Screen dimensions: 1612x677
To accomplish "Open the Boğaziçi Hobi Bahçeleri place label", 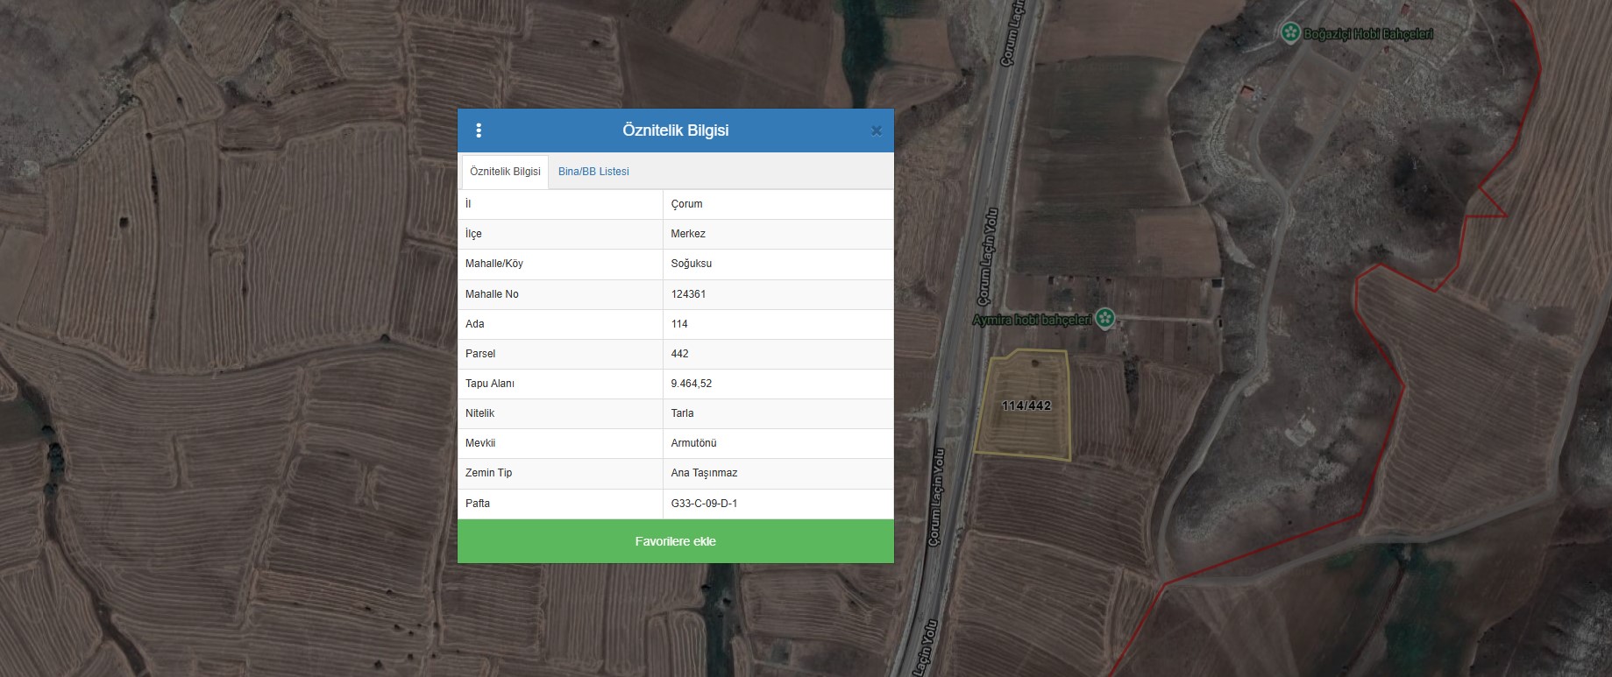I will click(1367, 34).
